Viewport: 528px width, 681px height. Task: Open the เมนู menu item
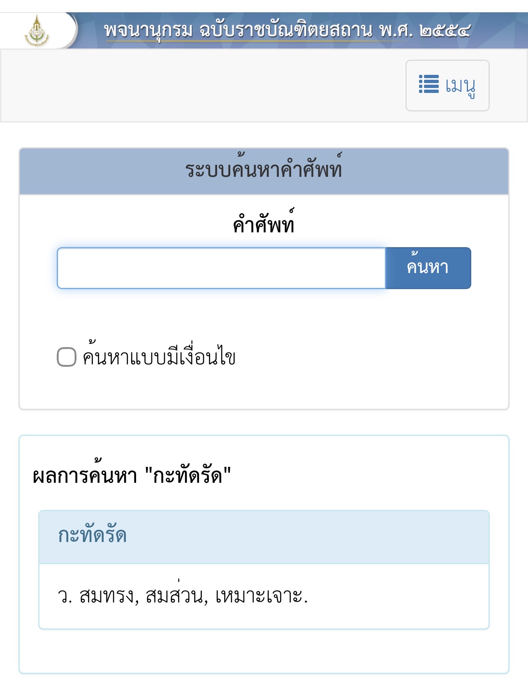click(447, 85)
